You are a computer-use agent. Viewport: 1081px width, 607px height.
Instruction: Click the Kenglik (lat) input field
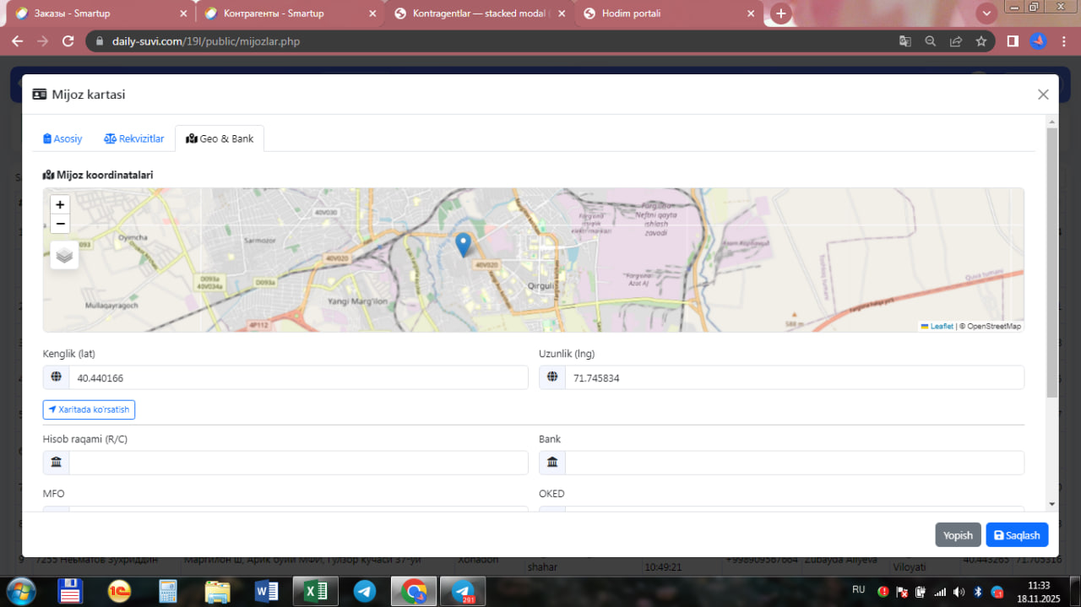coord(297,378)
